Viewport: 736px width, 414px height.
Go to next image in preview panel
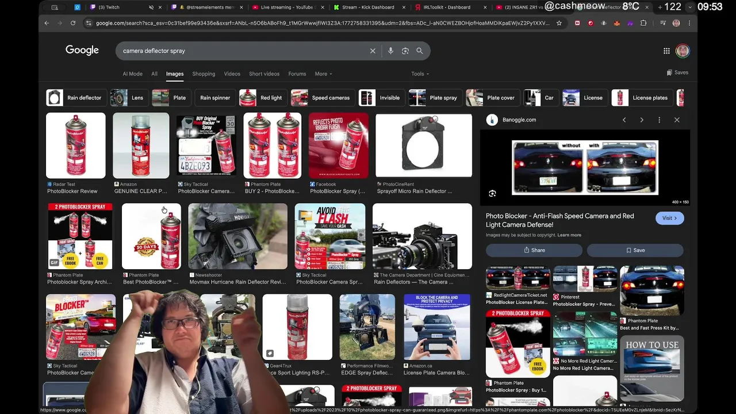[642, 120]
